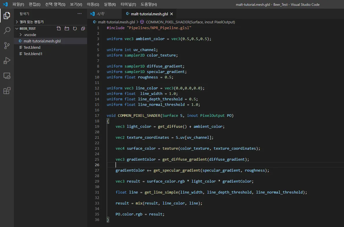The height and width of the screenshot is (227, 344).
Task: Open the Extensions view
Action: (7, 91)
